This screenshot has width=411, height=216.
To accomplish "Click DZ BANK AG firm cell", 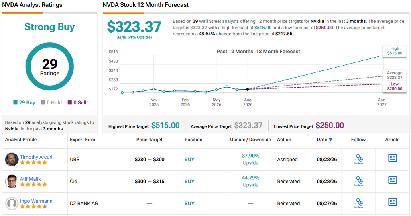I will pos(84,203).
